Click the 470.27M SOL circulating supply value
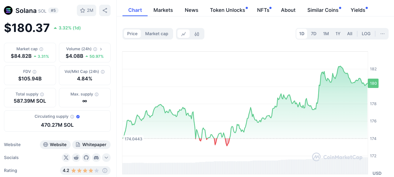Screen dimensions: 394x177 pyautogui.click(x=57, y=125)
